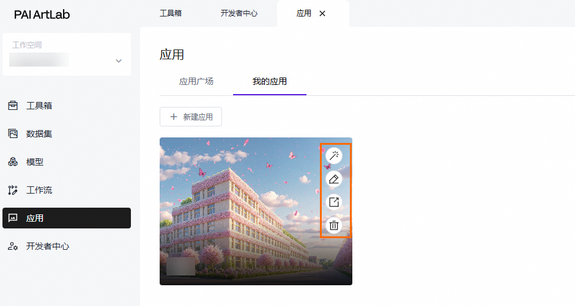
Task: Click the 开发者中心 icon in sidebar
Action: coord(13,246)
